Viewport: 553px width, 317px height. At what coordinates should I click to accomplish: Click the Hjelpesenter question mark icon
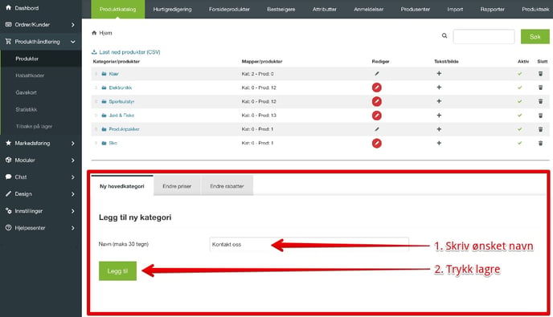(9, 228)
